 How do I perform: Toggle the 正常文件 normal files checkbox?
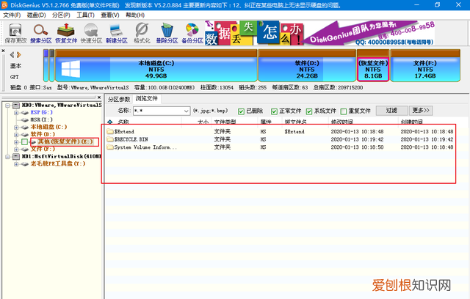274,111
